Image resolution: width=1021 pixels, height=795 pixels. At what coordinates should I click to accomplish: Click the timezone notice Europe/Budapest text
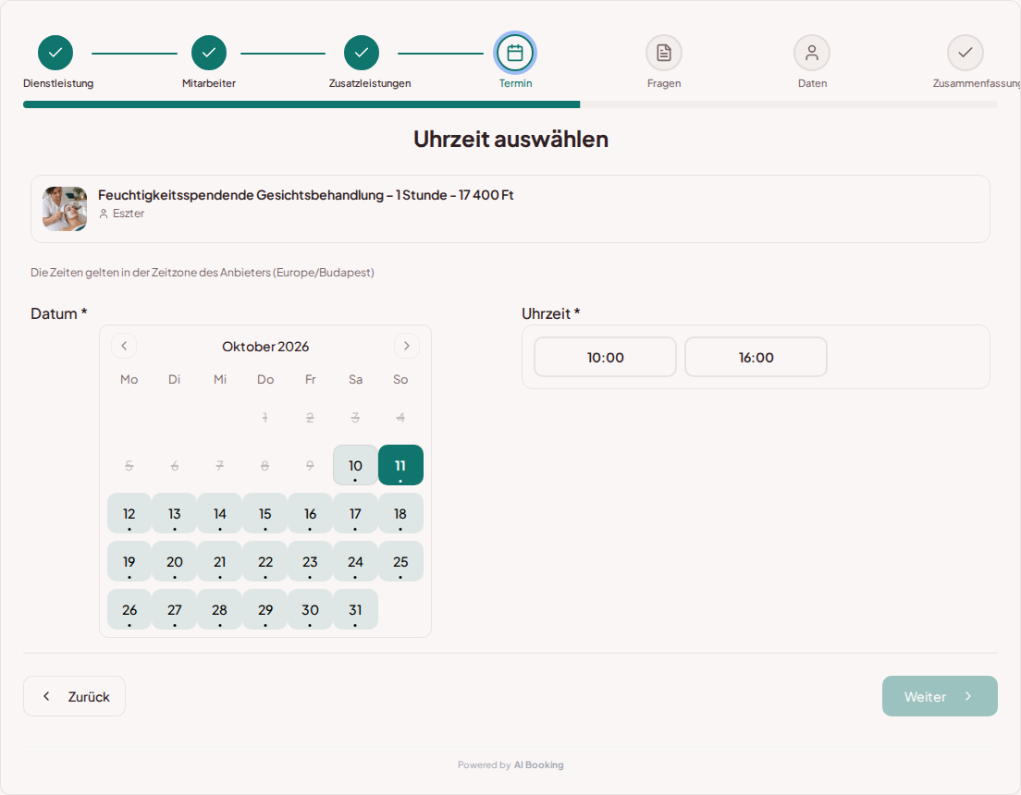tap(202, 272)
